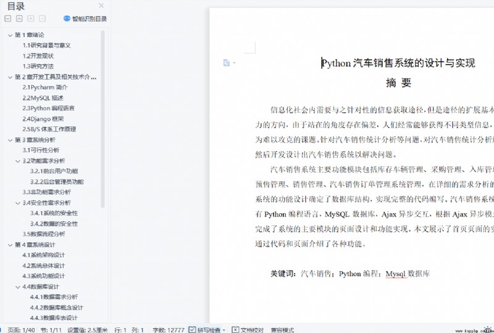Click 行: 1 in status bar

(x=120, y=330)
